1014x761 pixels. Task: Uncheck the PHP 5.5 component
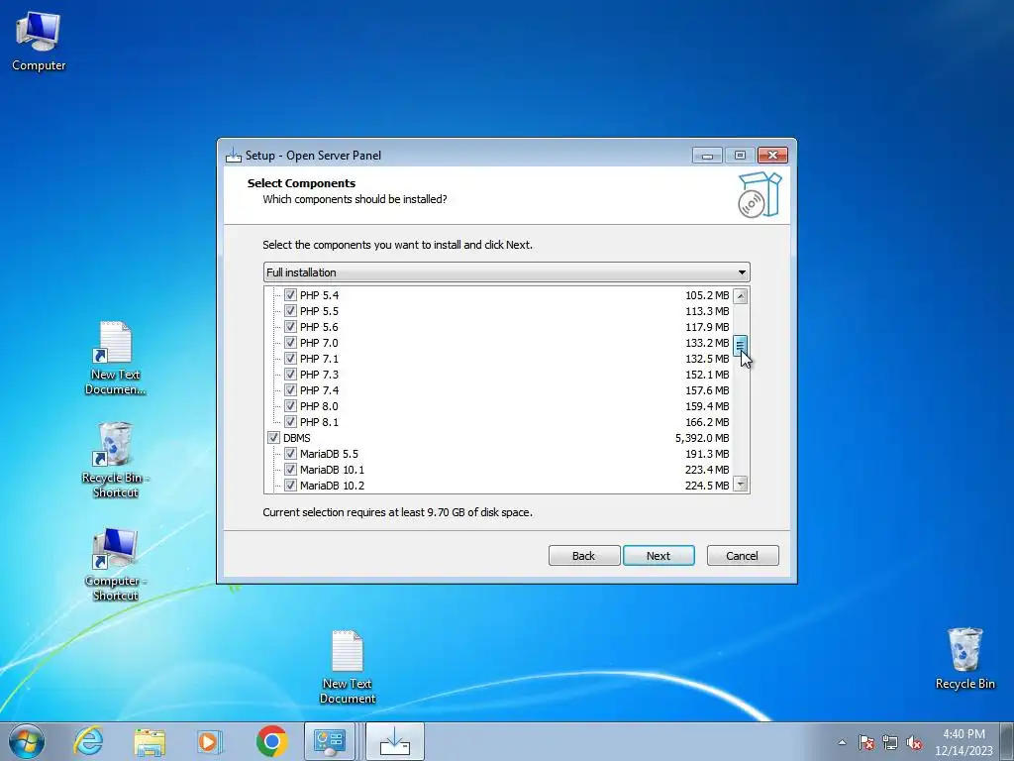pos(290,310)
